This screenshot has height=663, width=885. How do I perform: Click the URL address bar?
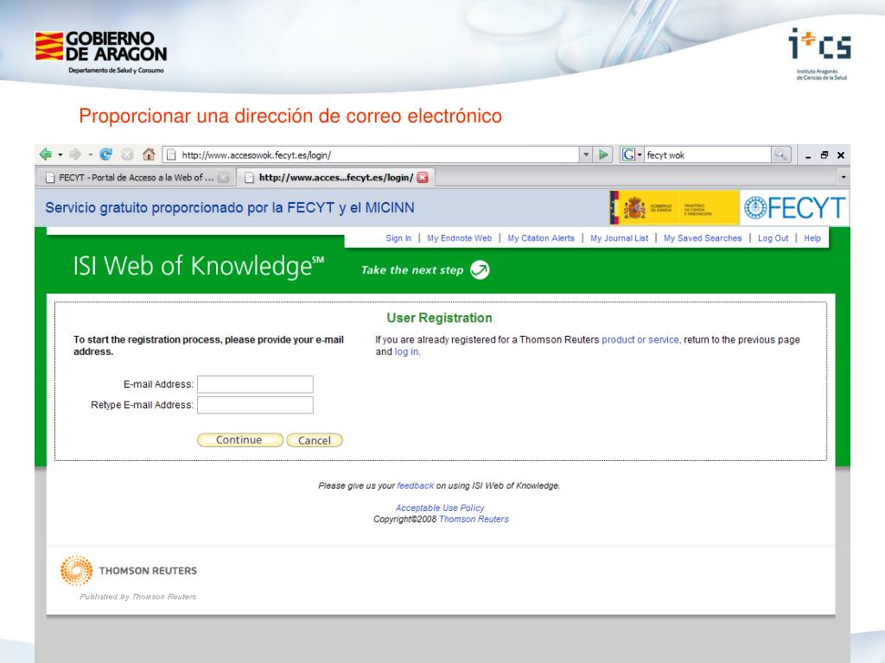click(x=371, y=155)
